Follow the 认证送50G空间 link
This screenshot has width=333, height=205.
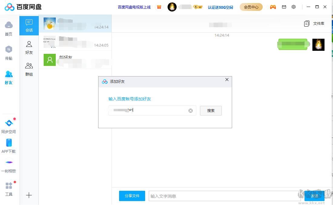220,7
